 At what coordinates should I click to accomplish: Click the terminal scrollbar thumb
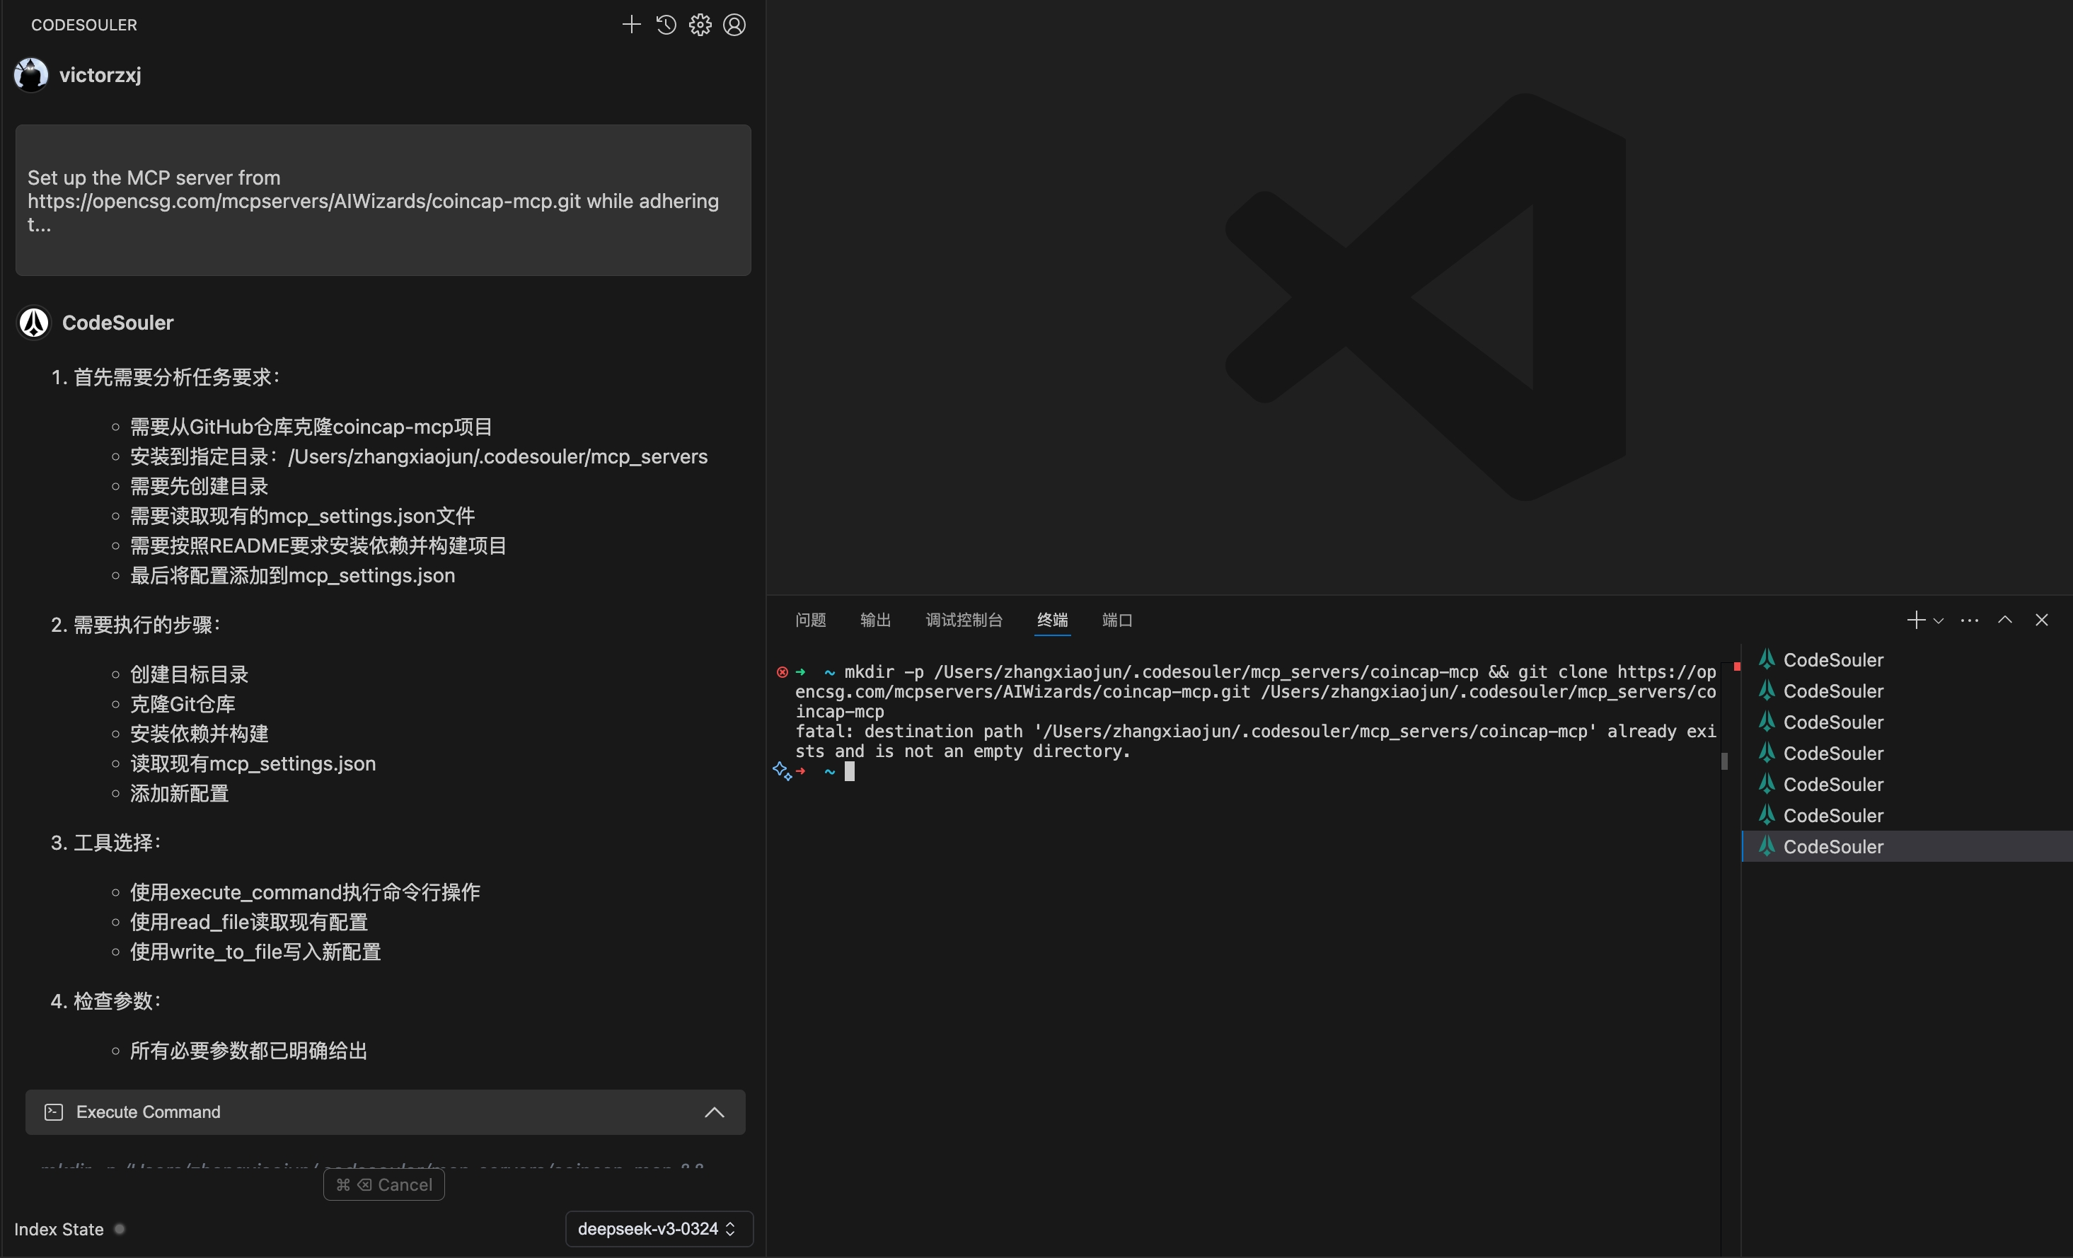pyautogui.click(x=1724, y=761)
